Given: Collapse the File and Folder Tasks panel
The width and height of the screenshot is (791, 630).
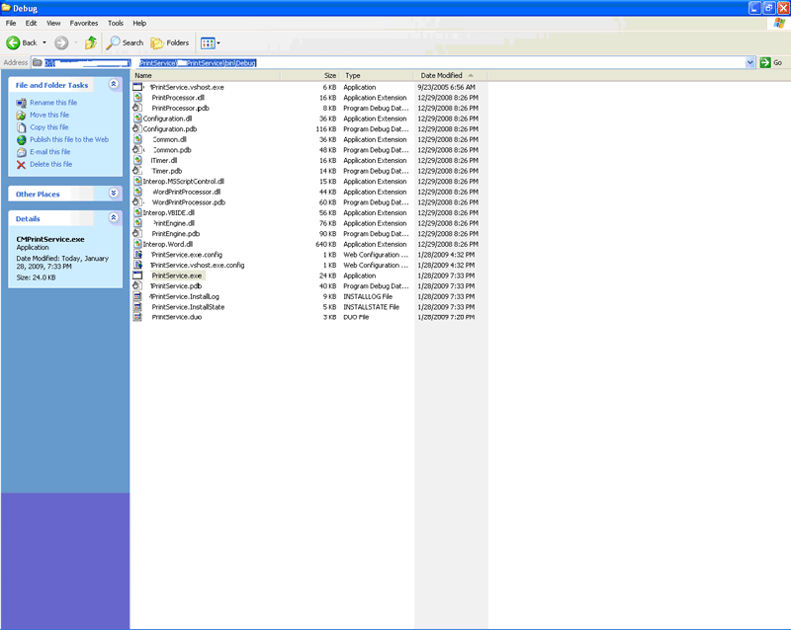Looking at the screenshot, I should tap(114, 84).
